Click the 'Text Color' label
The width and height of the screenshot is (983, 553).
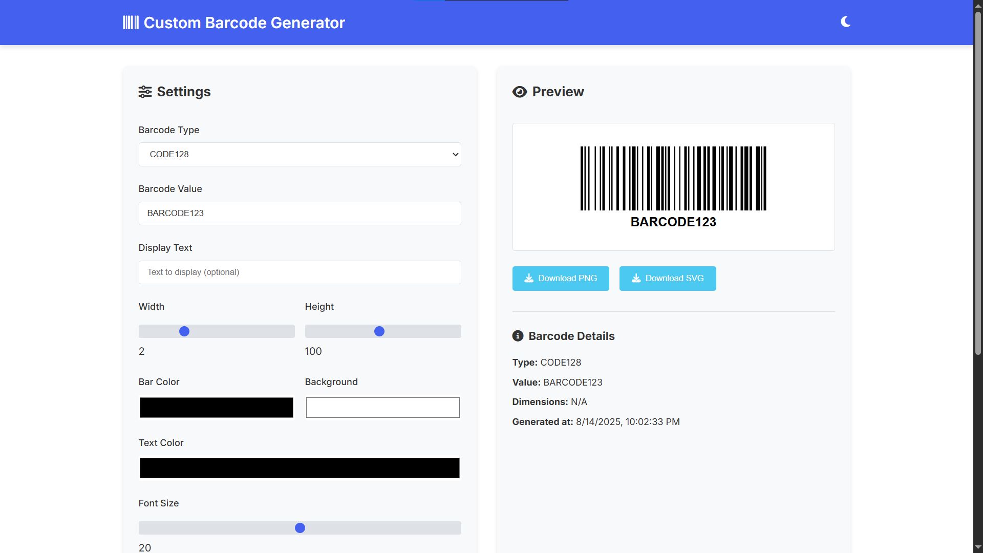[x=161, y=443]
